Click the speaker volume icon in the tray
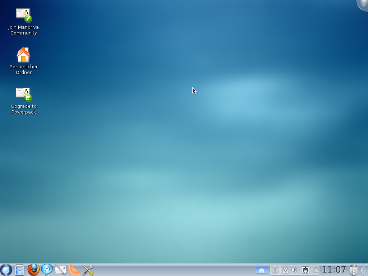The image size is (368, 276). coord(294,270)
